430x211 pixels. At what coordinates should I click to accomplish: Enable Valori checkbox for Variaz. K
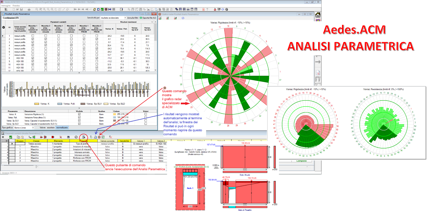[x=146, y=114]
